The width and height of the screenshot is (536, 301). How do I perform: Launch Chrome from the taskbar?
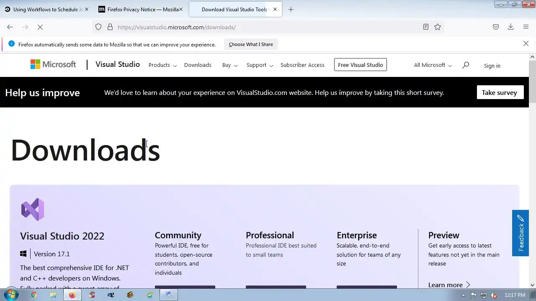click(x=34, y=295)
